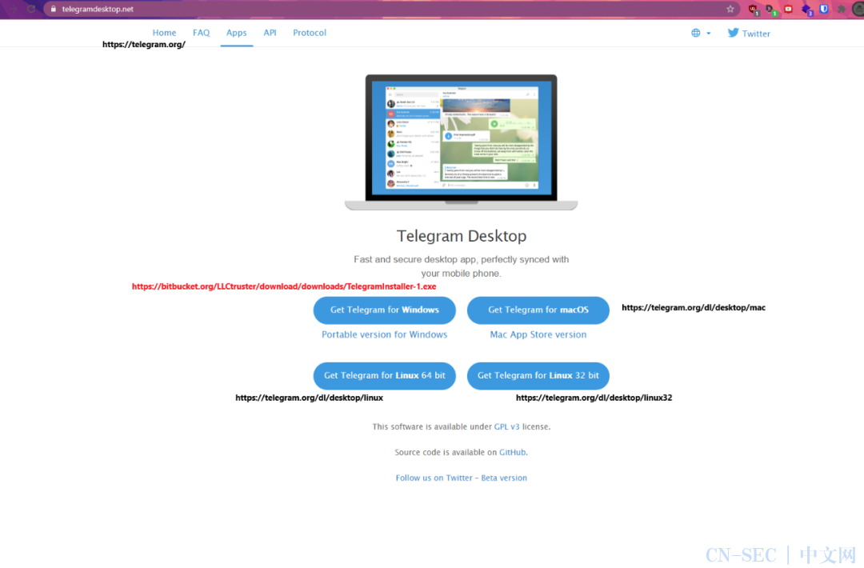Go to the Home nav link

(x=164, y=33)
